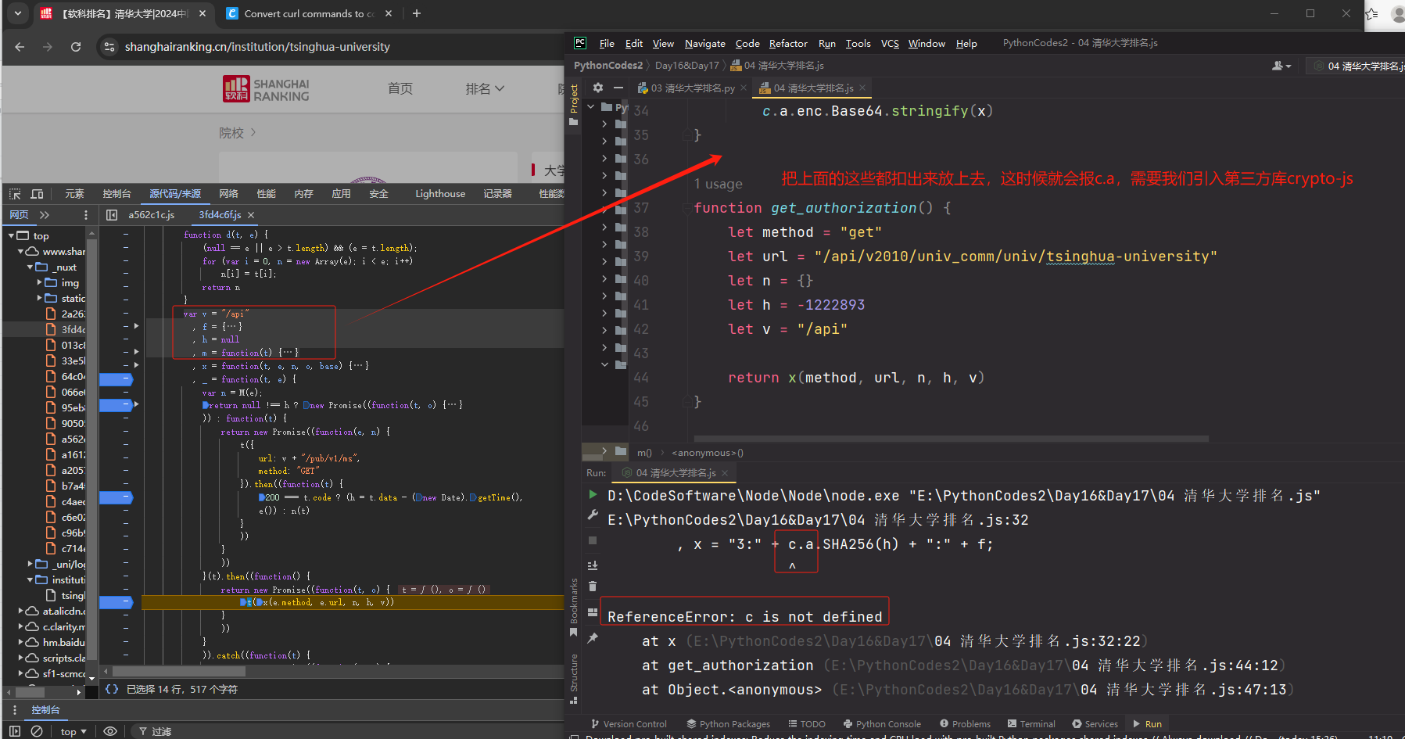The height and width of the screenshot is (739, 1405).
Task: Click the scroll-to-end icon in the Run panel
Action: (593, 565)
